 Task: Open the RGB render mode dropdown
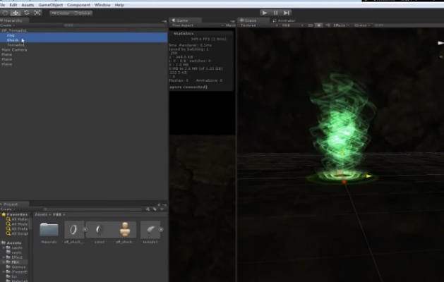[x=292, y=25]
